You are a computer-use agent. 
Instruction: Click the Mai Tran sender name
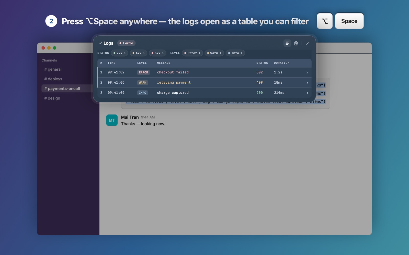tap(130, 117)
